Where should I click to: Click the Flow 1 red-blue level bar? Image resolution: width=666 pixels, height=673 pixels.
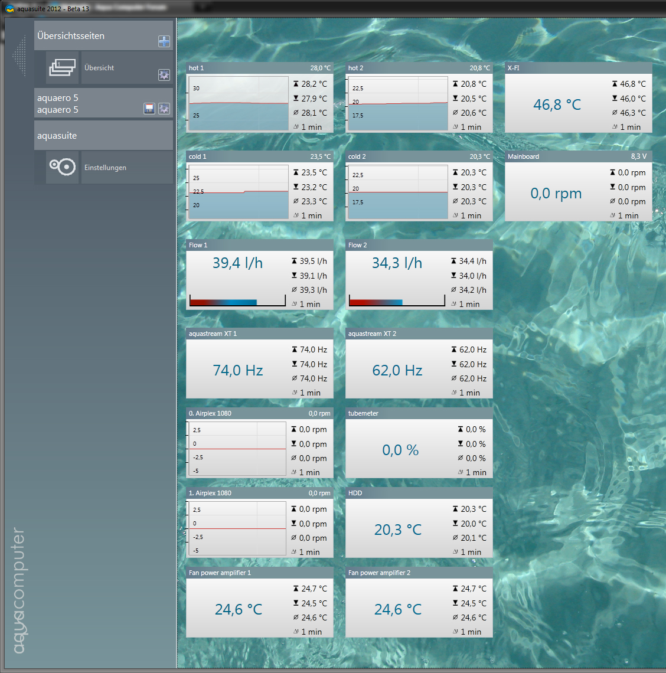coord(237,301)
